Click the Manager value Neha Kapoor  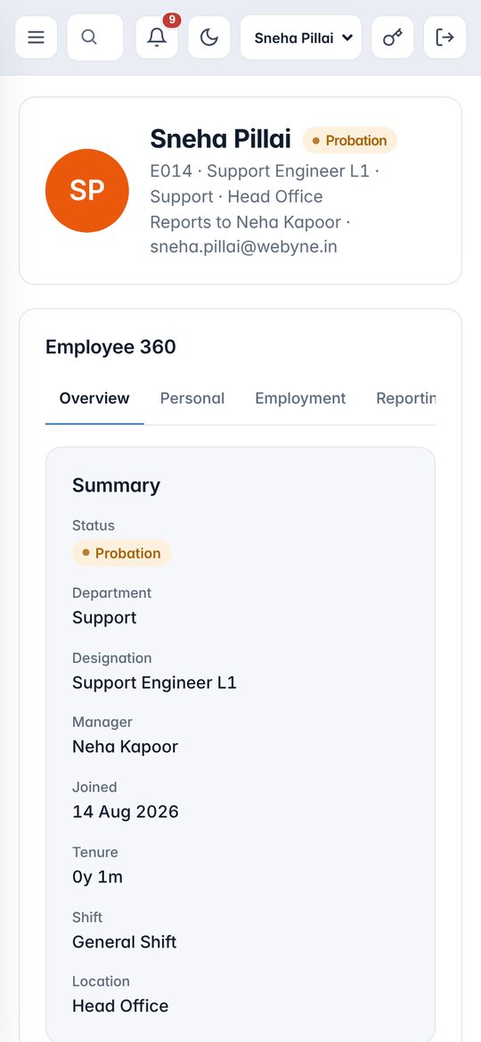[x=126, y=747]
